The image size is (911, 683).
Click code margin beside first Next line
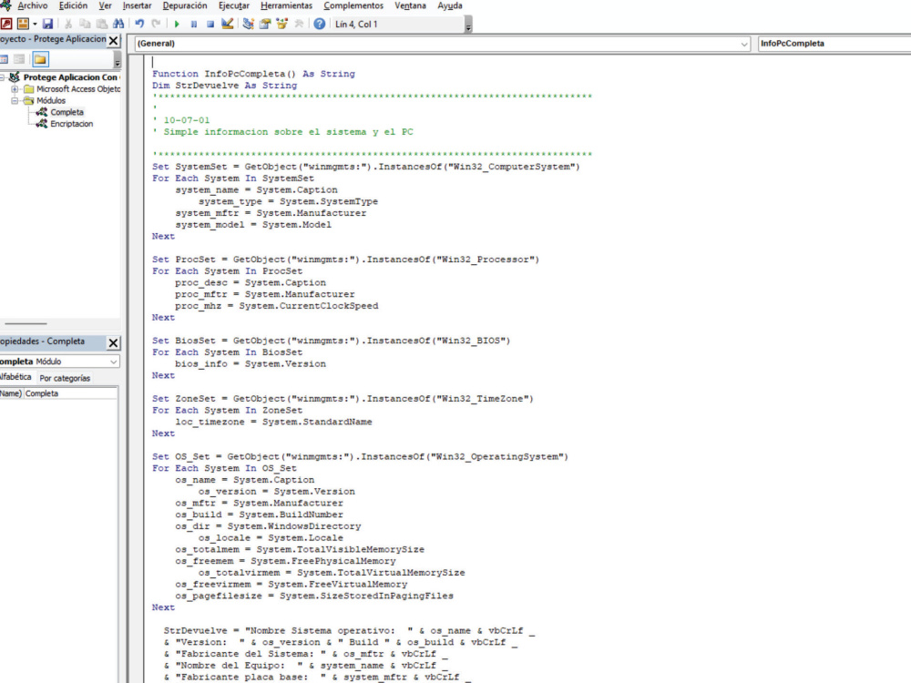coord(138,237)
